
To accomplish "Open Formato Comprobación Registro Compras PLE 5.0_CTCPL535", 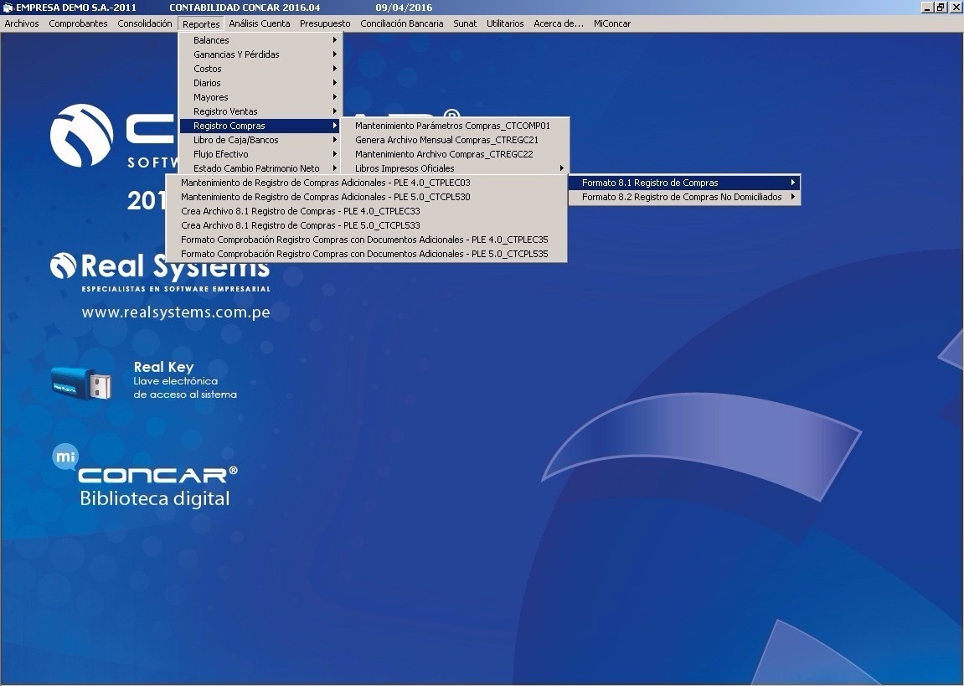I will click(366, 254).
